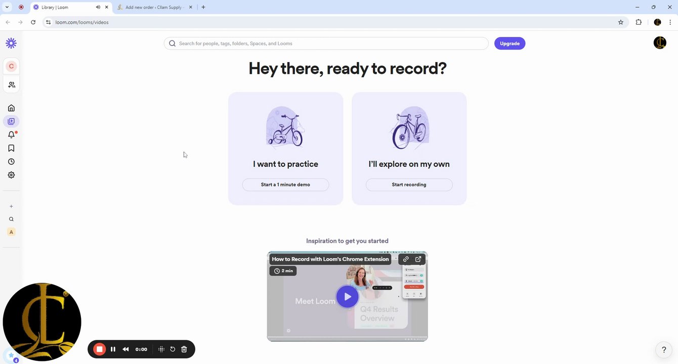Open History clock icon in sidebar
The image size is (678, 364).
[11, 162]
